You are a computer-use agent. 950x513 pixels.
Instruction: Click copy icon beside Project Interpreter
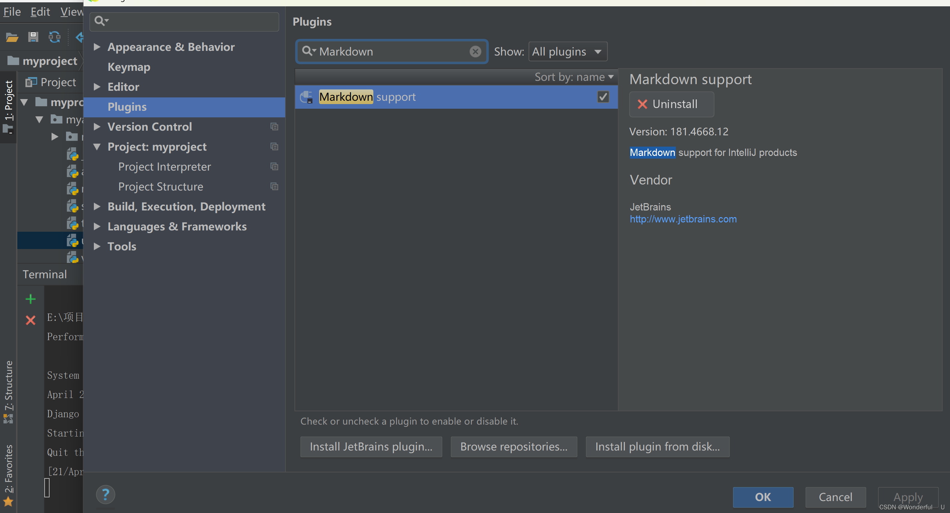point(274,167)
